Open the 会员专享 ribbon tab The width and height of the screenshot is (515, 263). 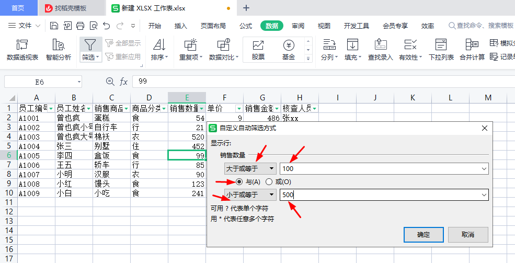point(395,26)
